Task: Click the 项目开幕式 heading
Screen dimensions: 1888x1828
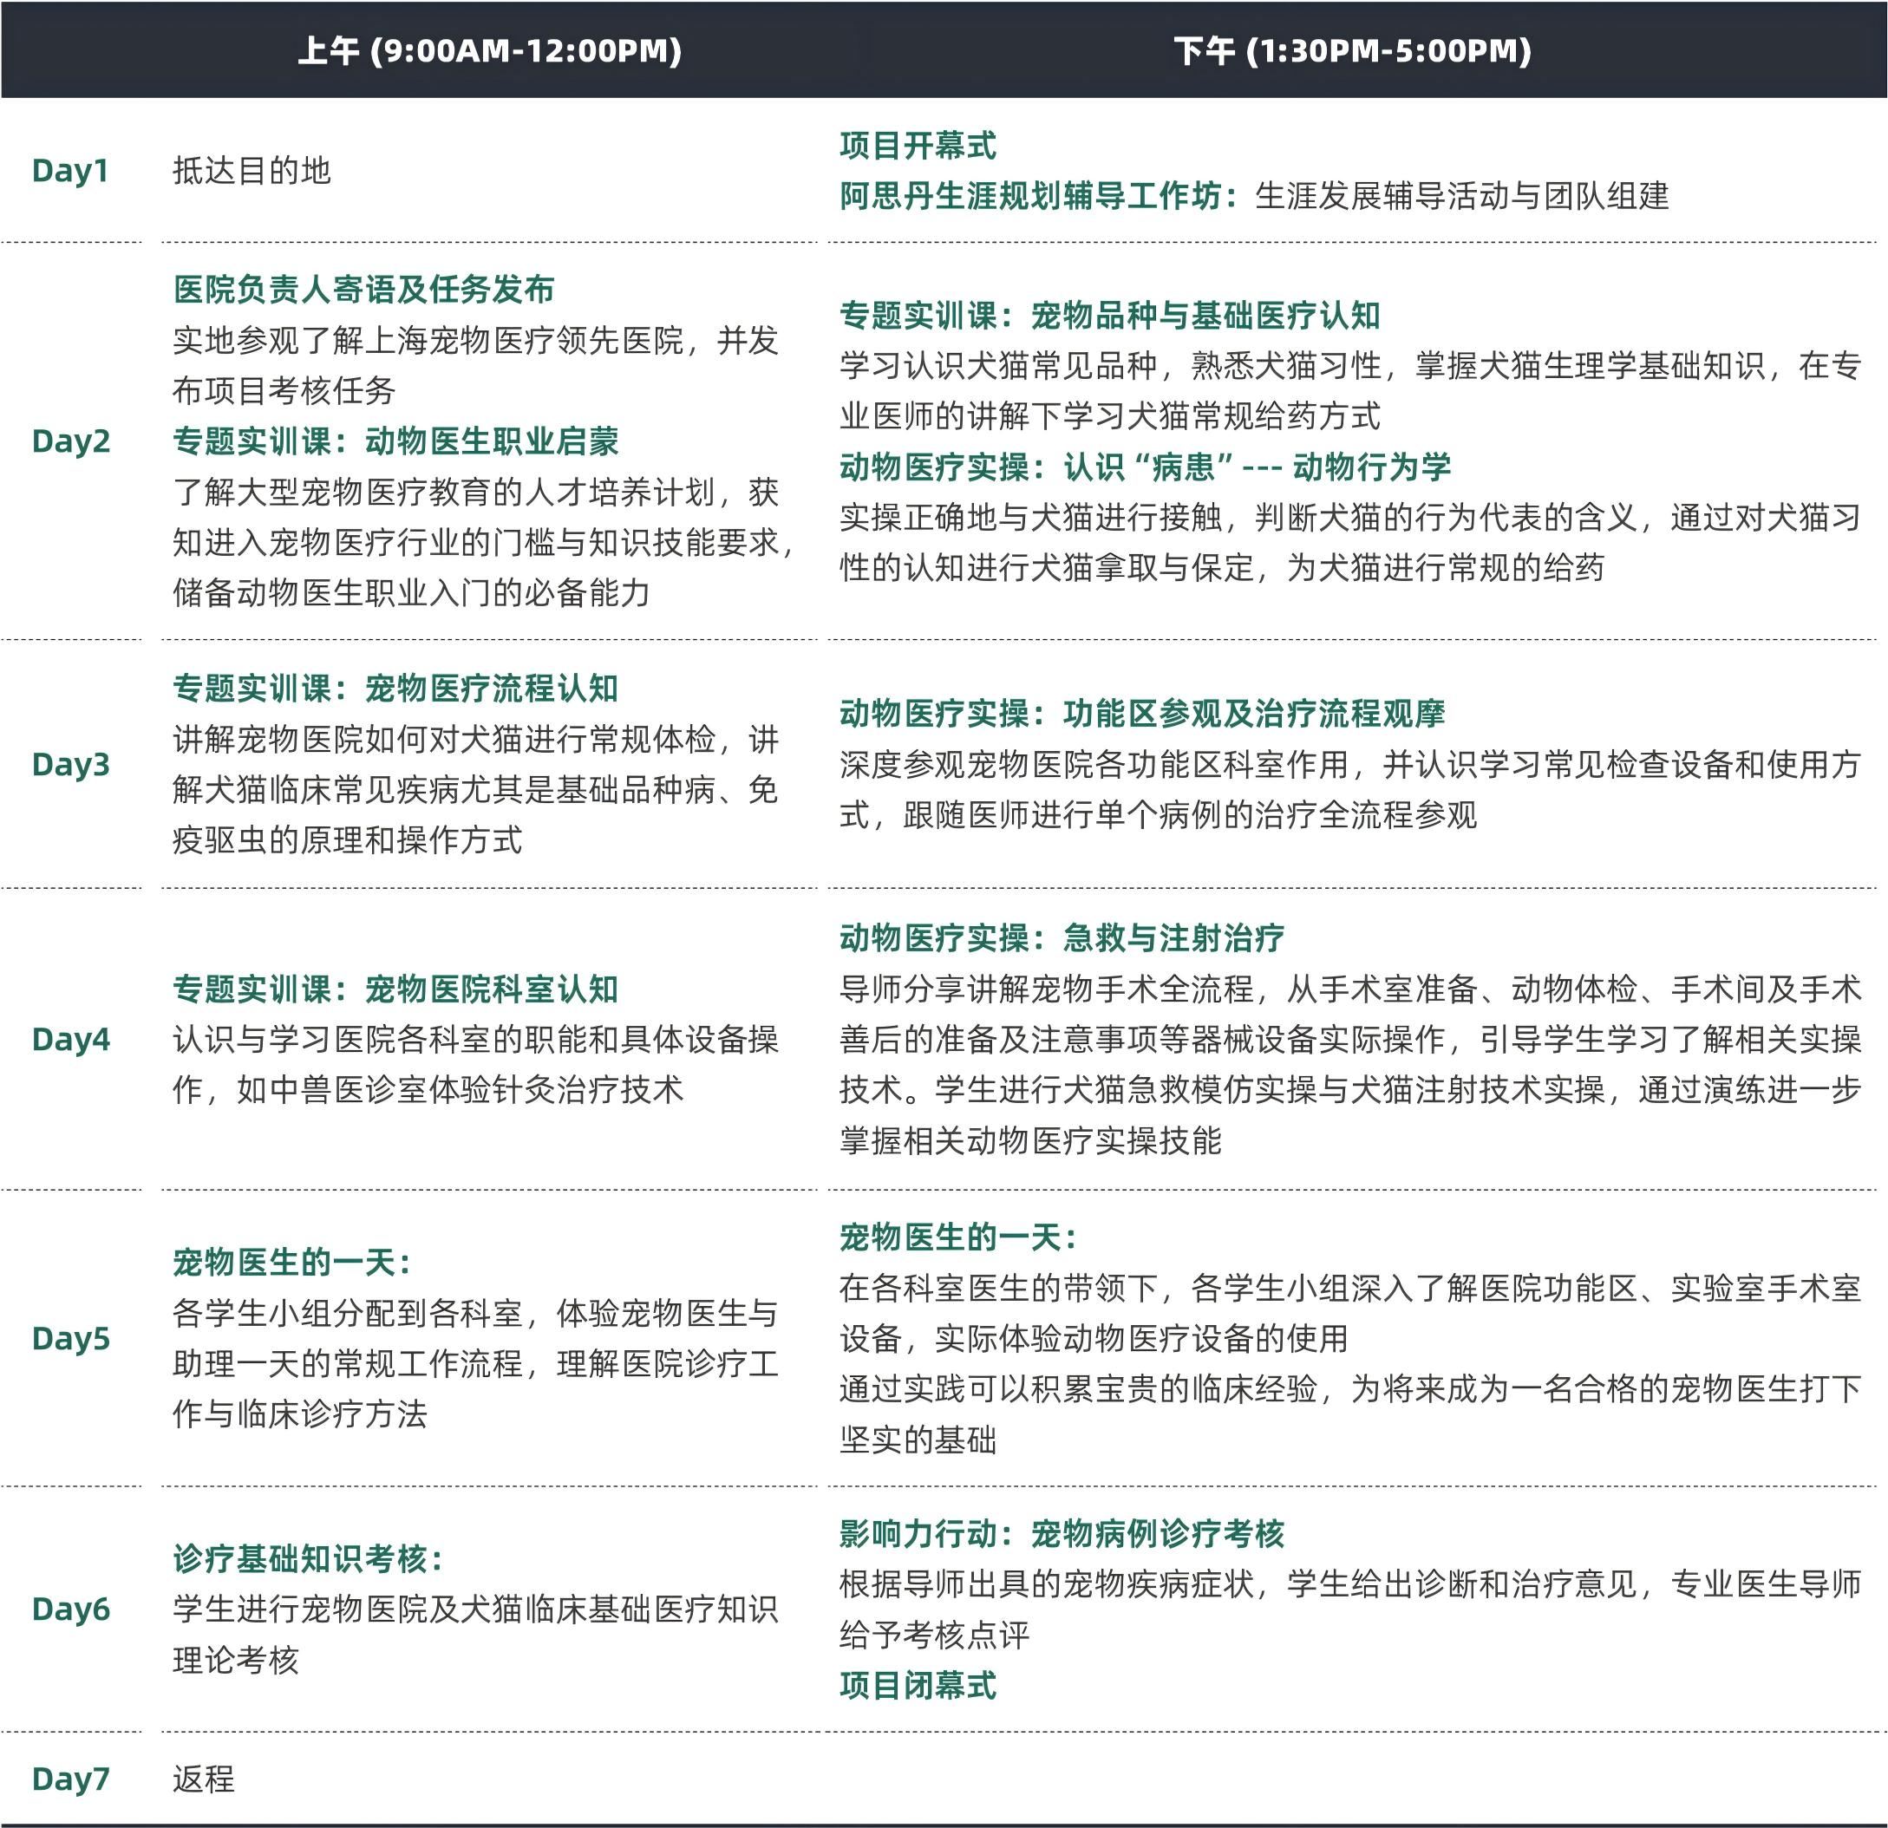Action: coord(917,146)
